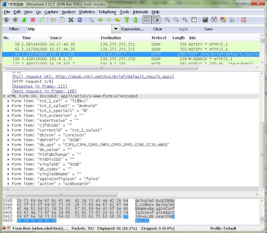
Task: Stop the running capture (red square)
Action: 33,20
